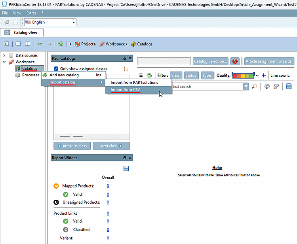Toggle the navigation tree panel icon
This screenshot has width=297, height=244.
[x=6, y=44]
